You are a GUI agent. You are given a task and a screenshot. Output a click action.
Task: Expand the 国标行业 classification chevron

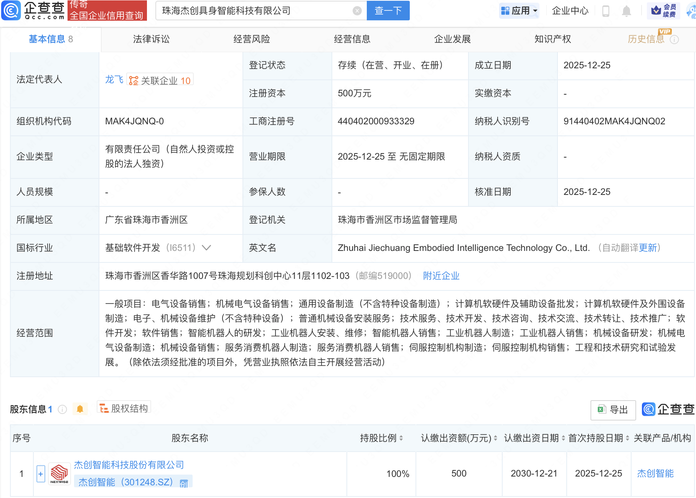(206, 248)
